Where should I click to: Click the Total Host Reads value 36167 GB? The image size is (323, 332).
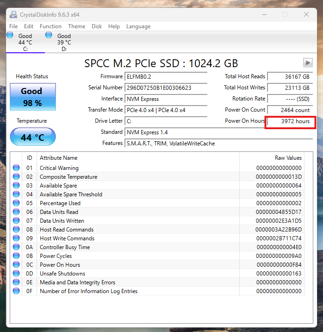(x=290, y=77)
